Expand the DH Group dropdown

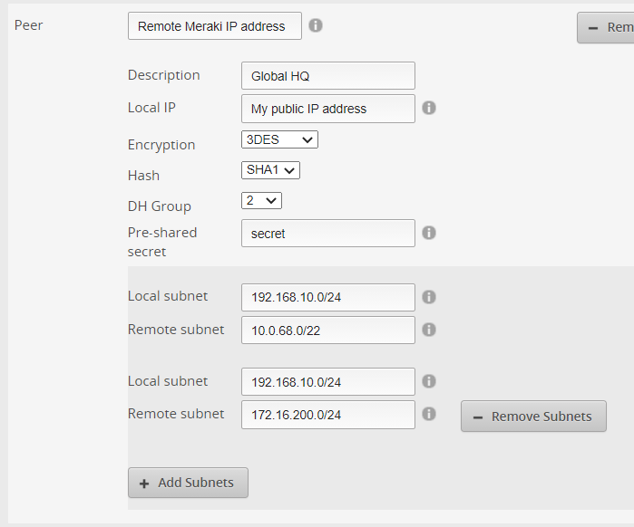tap(261, 200)
